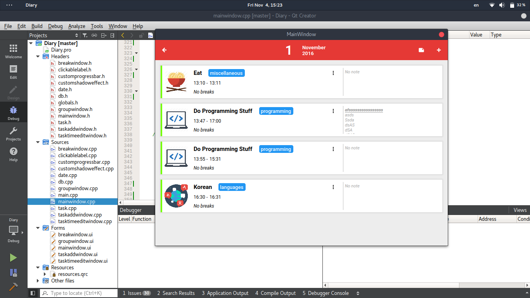
Task: Collapse the Forms folder
Action: [x=38, y=228]
